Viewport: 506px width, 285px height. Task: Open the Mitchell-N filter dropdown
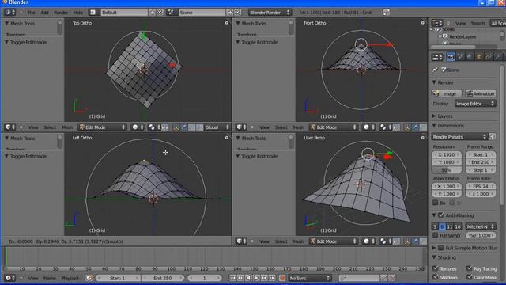(x=481, y=227)
